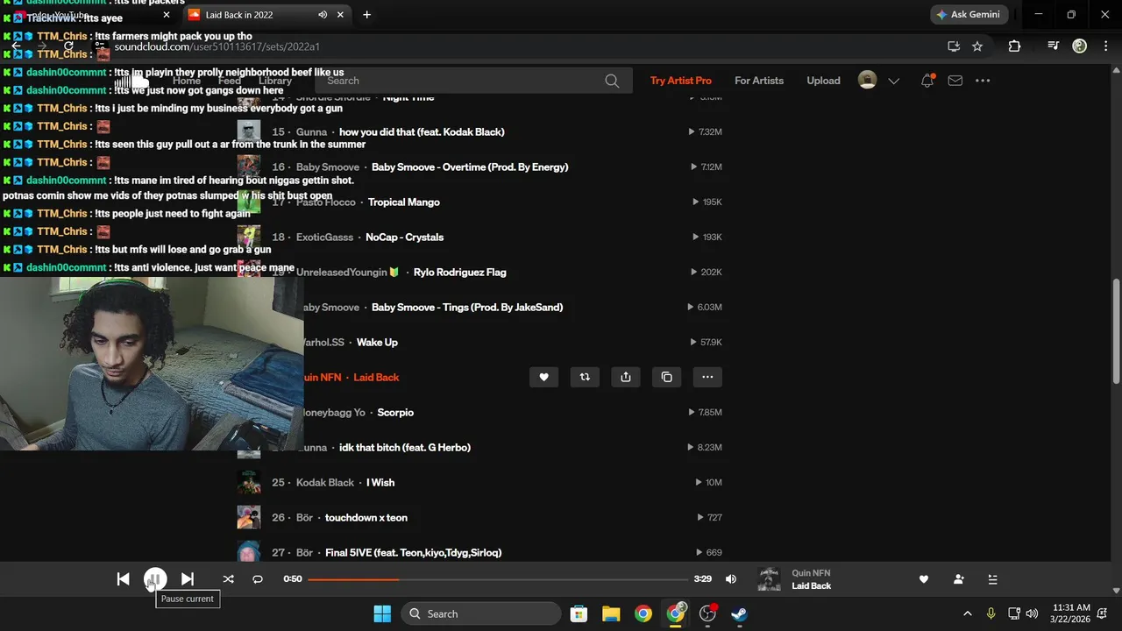
Task: Click the page vertical scrollbar
Action: pos(1116,330)
